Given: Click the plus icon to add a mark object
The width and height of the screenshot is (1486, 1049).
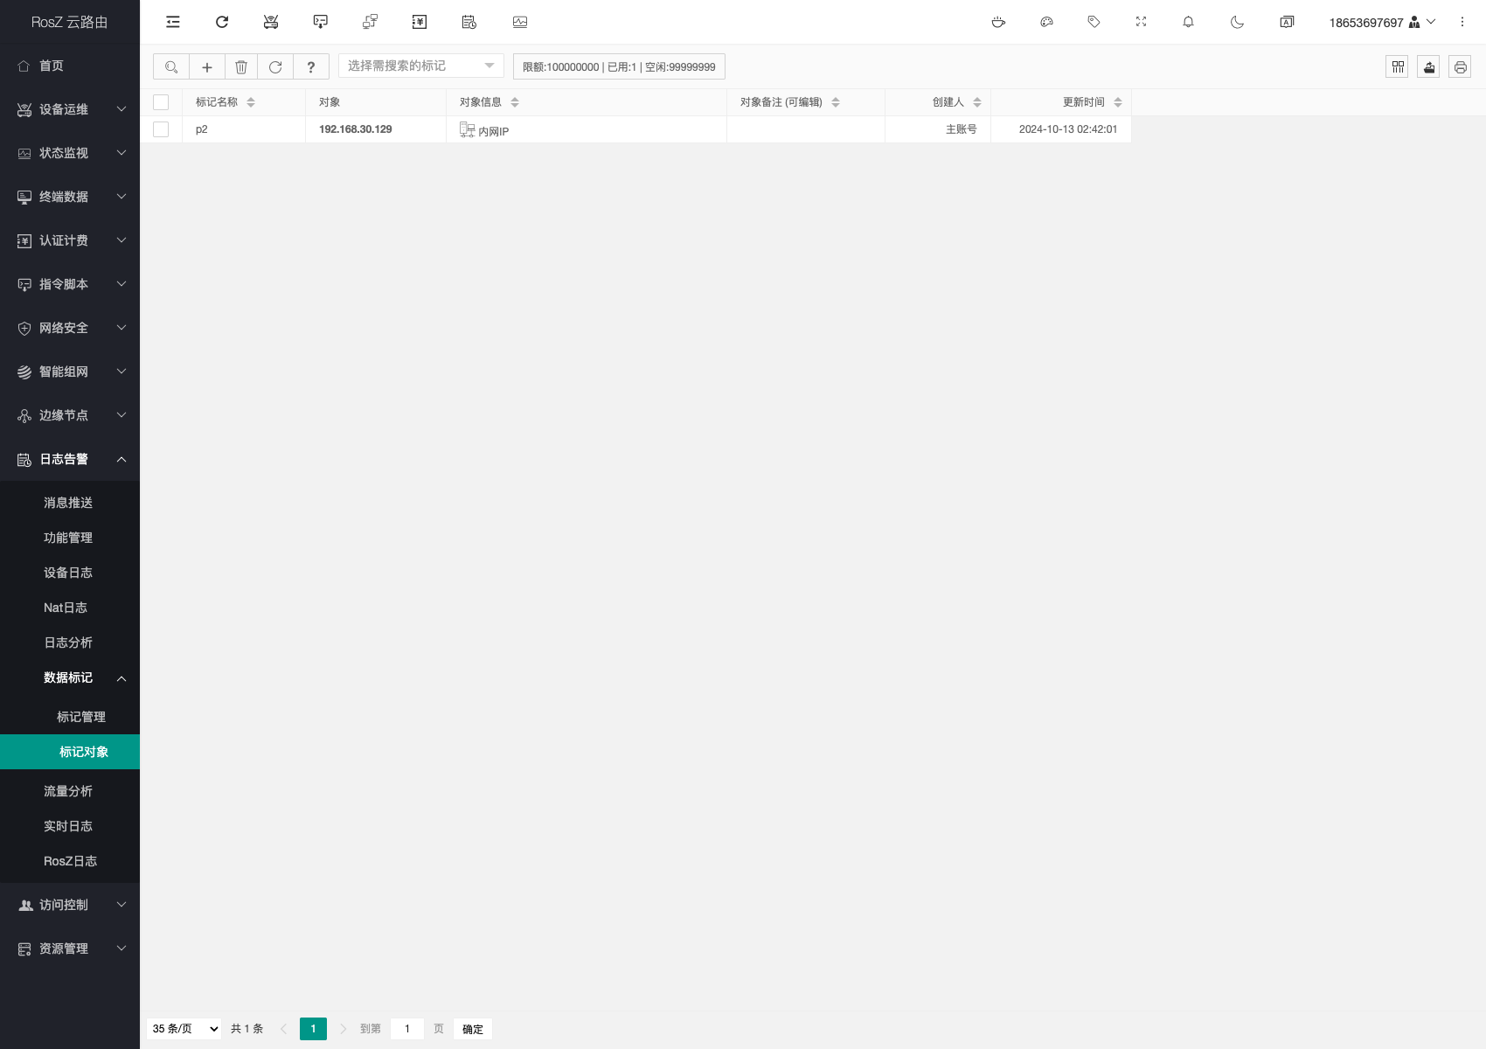Looking at the screenshot, I should [207, 66].
